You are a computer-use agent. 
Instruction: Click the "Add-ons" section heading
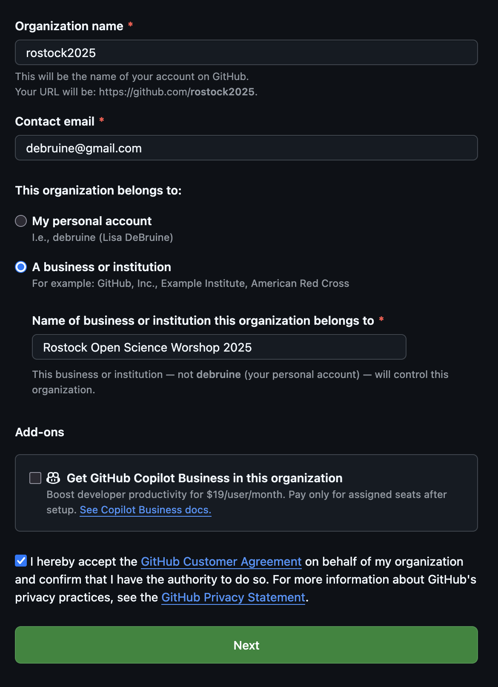tap(40, 432)
